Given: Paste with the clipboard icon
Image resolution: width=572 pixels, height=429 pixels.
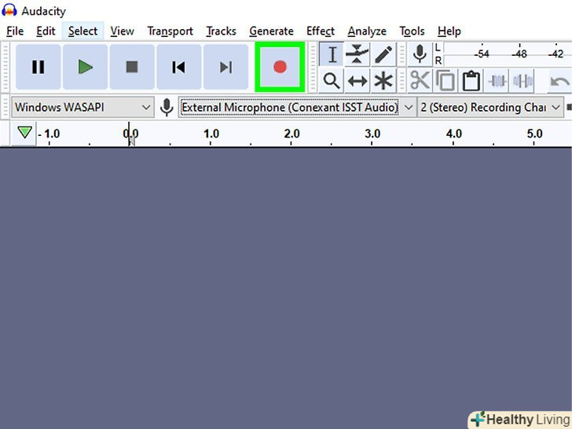Looking at the screenshot, I should pos(471,80).
